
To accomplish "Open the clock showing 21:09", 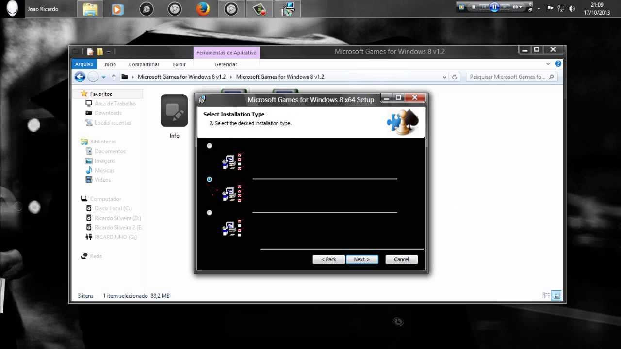I will click(x=597, y=9).
